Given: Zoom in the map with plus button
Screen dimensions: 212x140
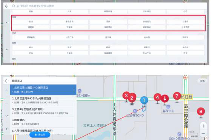Looking at the screenshot, I should [203, 126].
